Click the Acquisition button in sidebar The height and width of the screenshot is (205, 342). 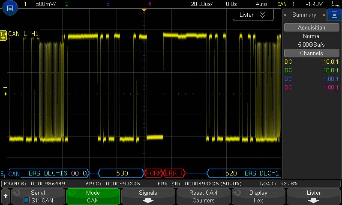coord(312,27)
